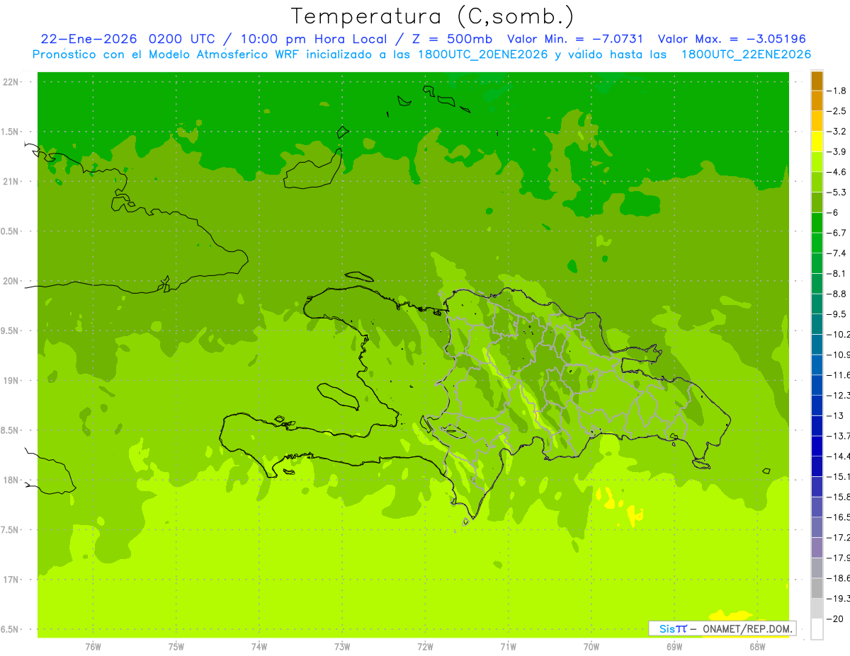Click the 73W longitude label

coord(341,646)
